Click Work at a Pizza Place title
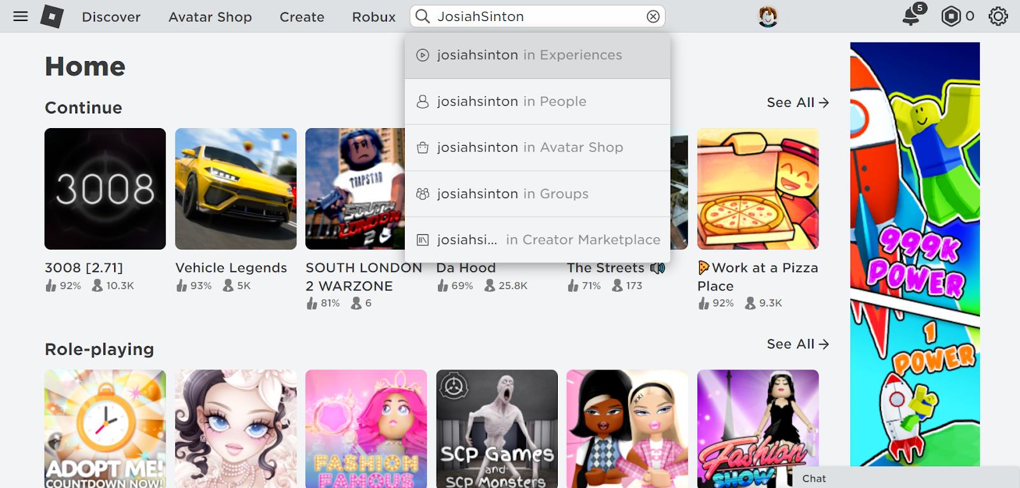This screenshot has height=488, width=1020. click(758, 277)
